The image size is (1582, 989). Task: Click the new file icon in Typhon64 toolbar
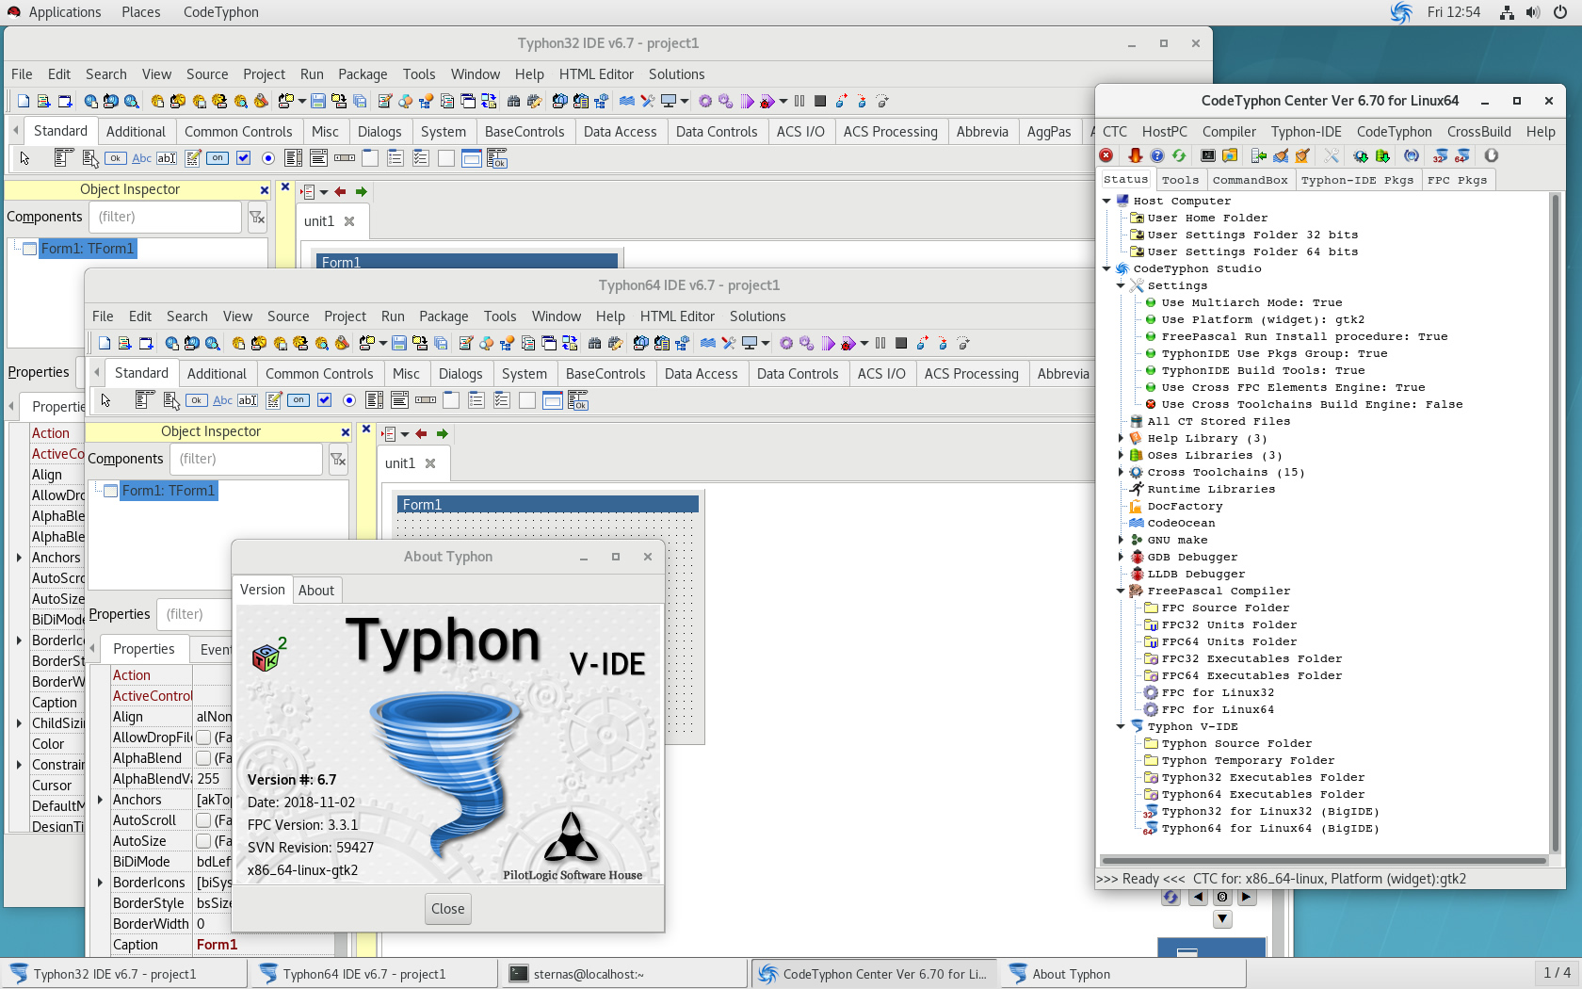pos(105,343)
